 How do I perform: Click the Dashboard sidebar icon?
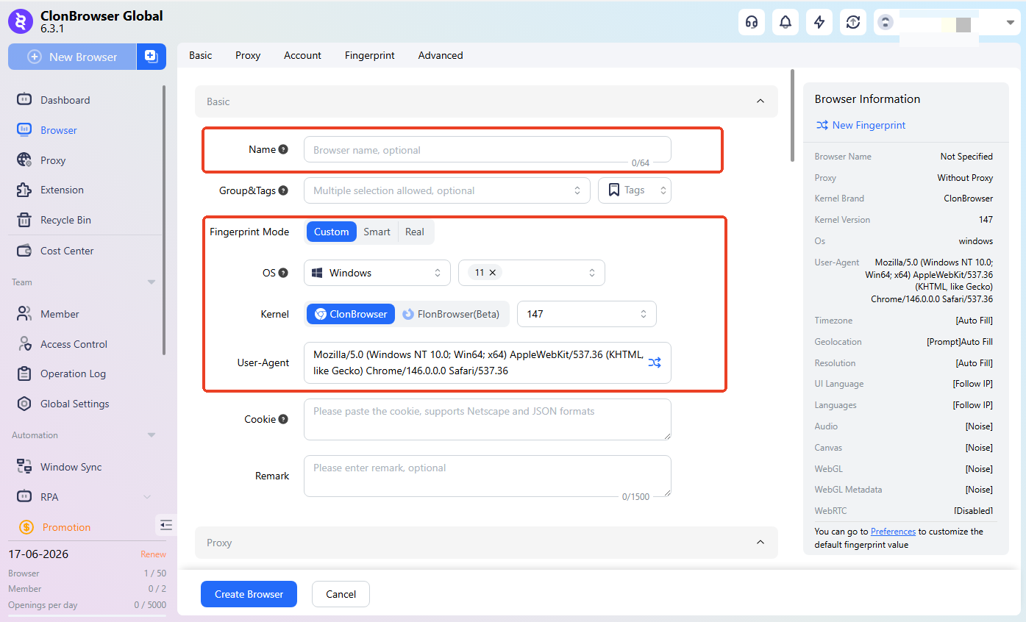click(x=24, y=100)
